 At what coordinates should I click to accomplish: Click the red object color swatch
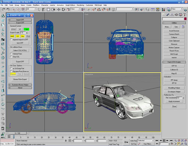[185, 19]
